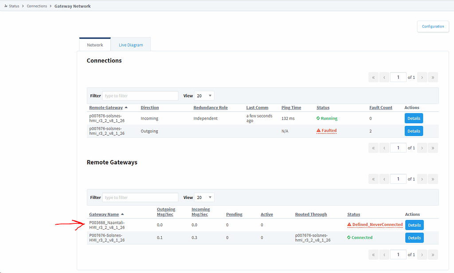The image size is (454, 273).
Task: Select the Network tab
Action: click(x=95, y=45)
